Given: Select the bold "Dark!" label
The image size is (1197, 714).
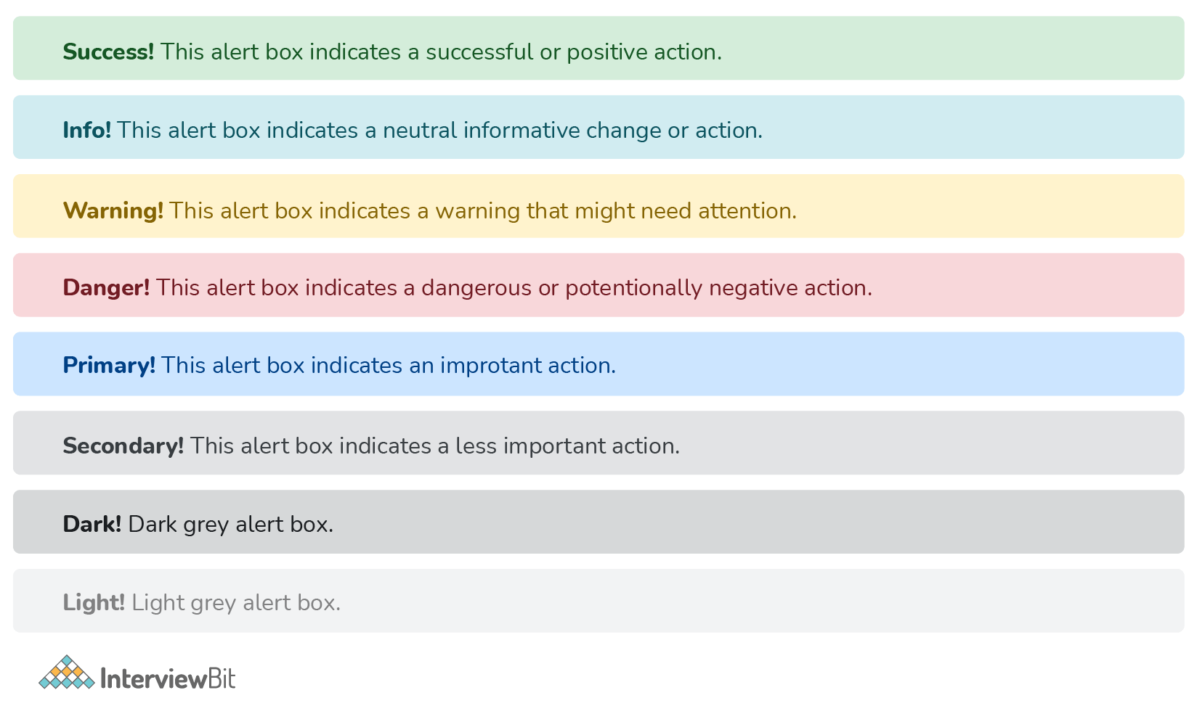Looking at the screenshot, I should tap(92, 524).
